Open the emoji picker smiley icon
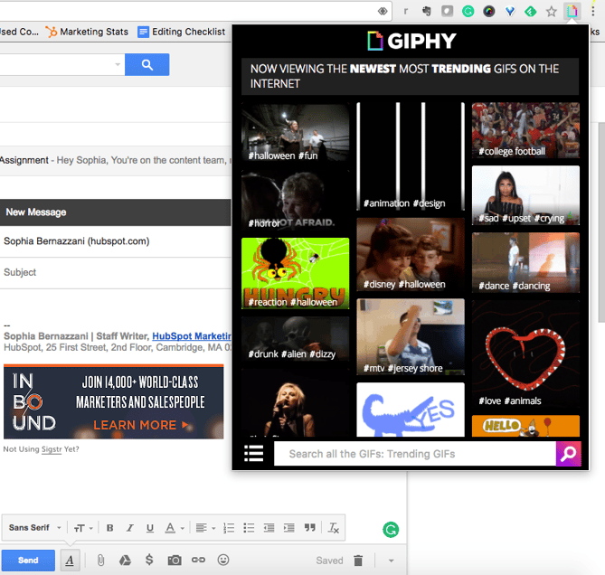605x575 pixels. (x=223, y=561)
